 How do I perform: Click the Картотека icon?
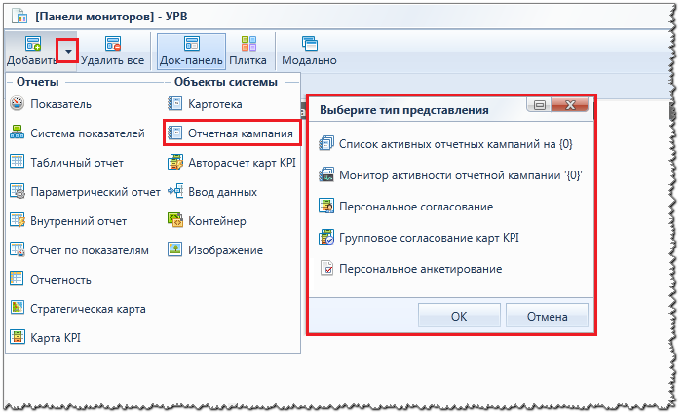point(174,103)
